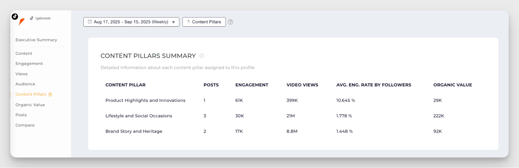Image resolution: width=519 pixels, height=168 pixels.
Task: Click the calendar icon in date range selector
Action: [x=90, y=22]
